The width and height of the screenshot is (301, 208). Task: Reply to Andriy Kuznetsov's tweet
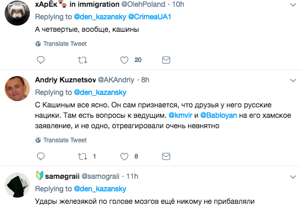click(41, 156)
